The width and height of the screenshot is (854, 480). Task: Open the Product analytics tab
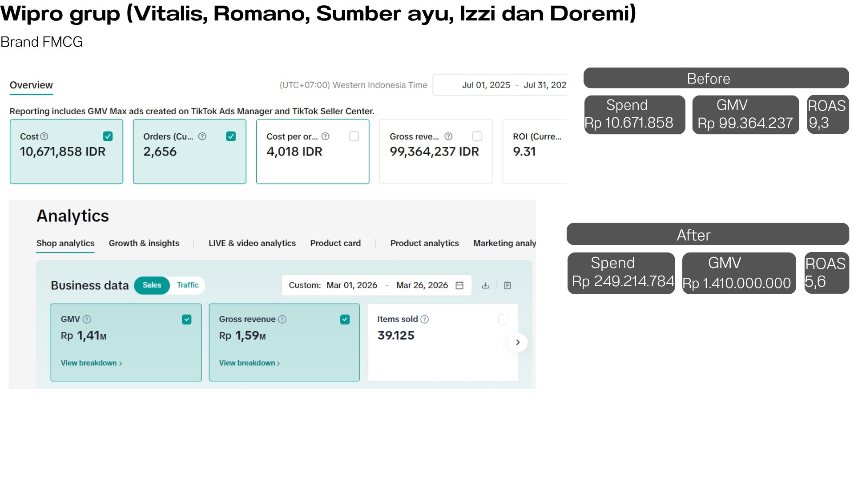pyautogui.click(x=425, y=243)
